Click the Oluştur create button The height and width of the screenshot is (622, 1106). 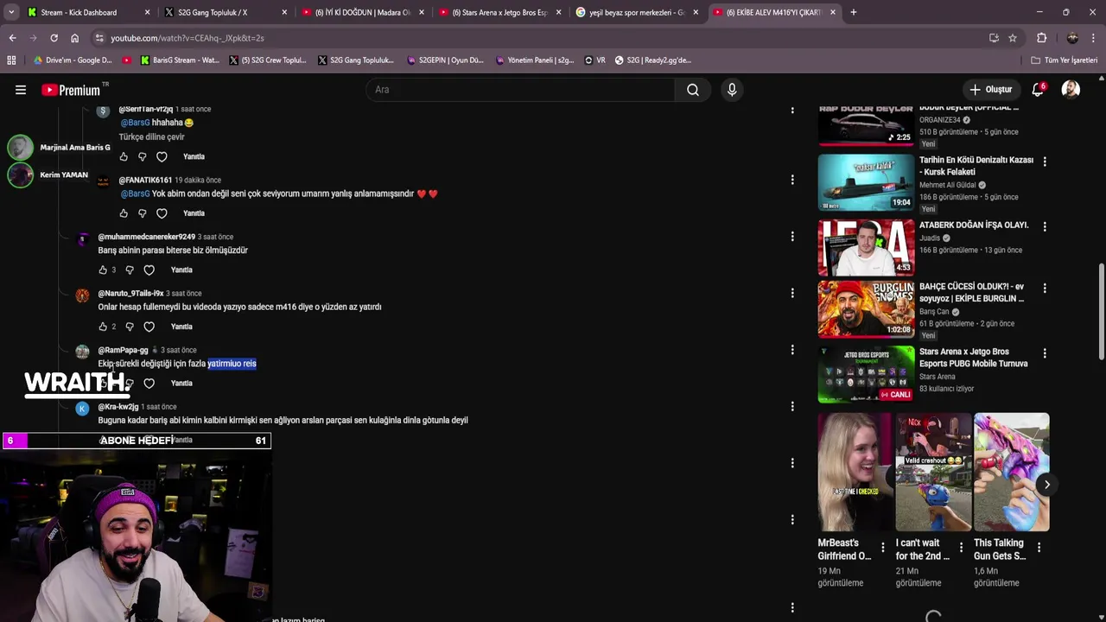990,90
